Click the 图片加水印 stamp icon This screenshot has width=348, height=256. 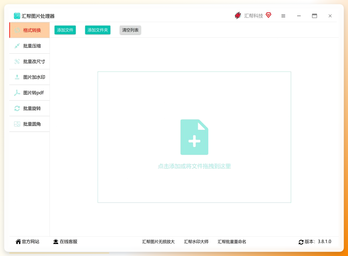[x=17, y=77]
